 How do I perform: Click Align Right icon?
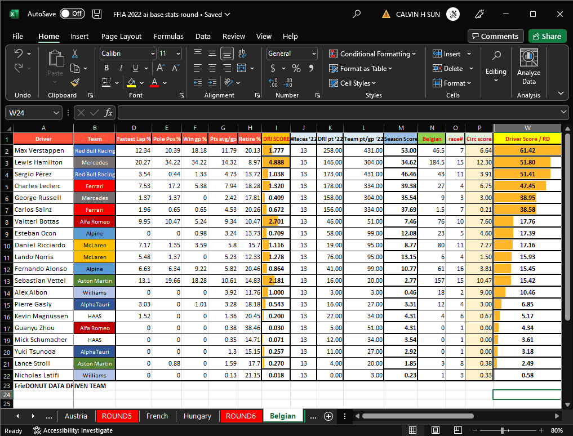tap(227, 68)
